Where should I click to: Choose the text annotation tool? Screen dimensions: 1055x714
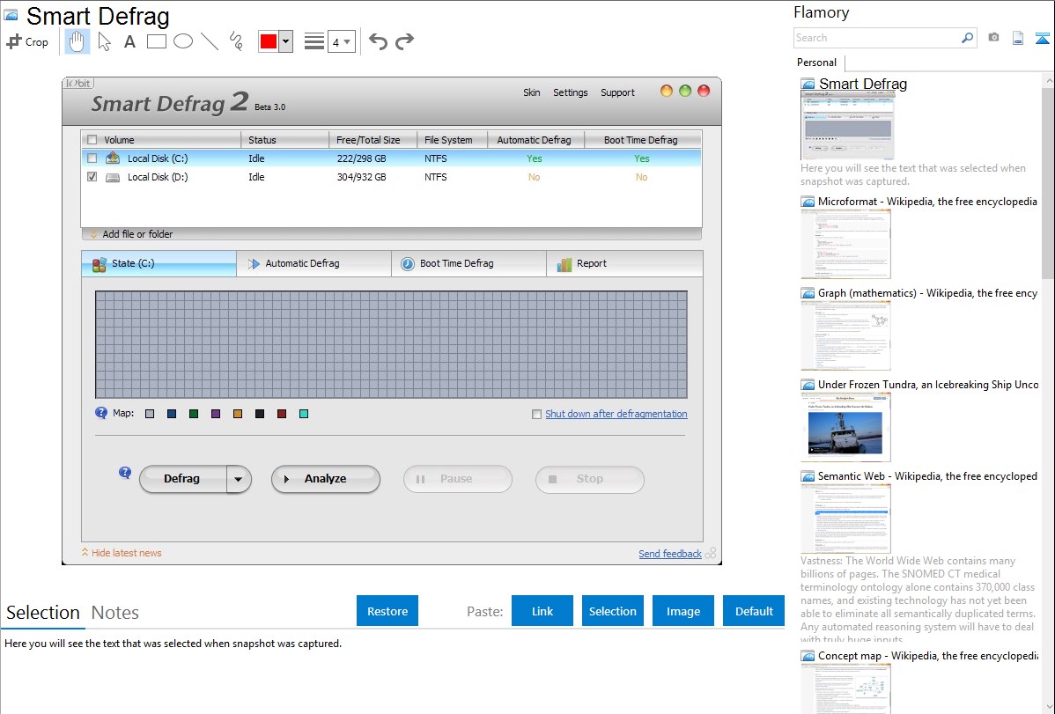[x=129, y=41]
